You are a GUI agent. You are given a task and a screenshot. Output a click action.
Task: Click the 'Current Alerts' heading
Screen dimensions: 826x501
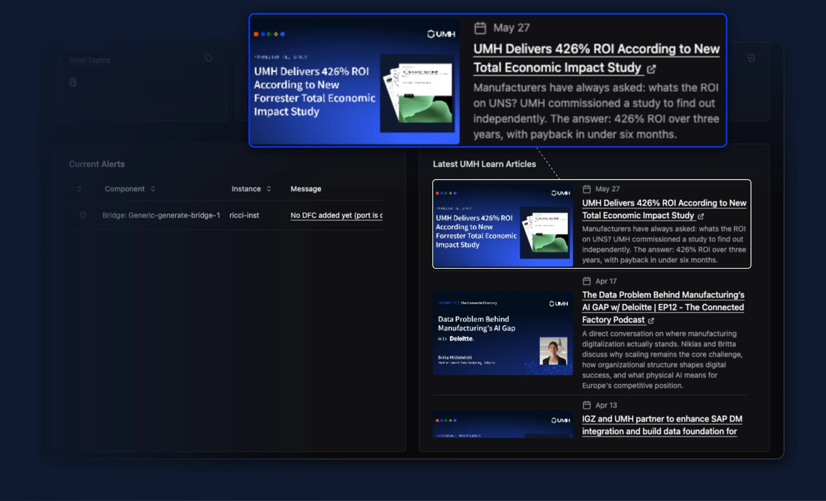tap(96, 164)
